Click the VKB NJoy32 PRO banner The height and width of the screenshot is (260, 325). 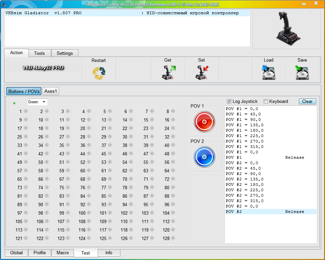pos(43,68)
